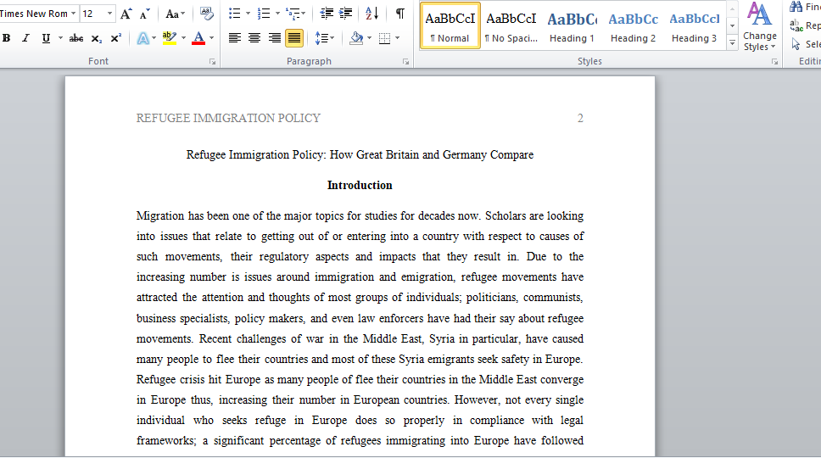Screen dimensions: 821x458
Task: Open Paragraph dialog launcher
Action: pyautogui.click(x=405, y=62)
